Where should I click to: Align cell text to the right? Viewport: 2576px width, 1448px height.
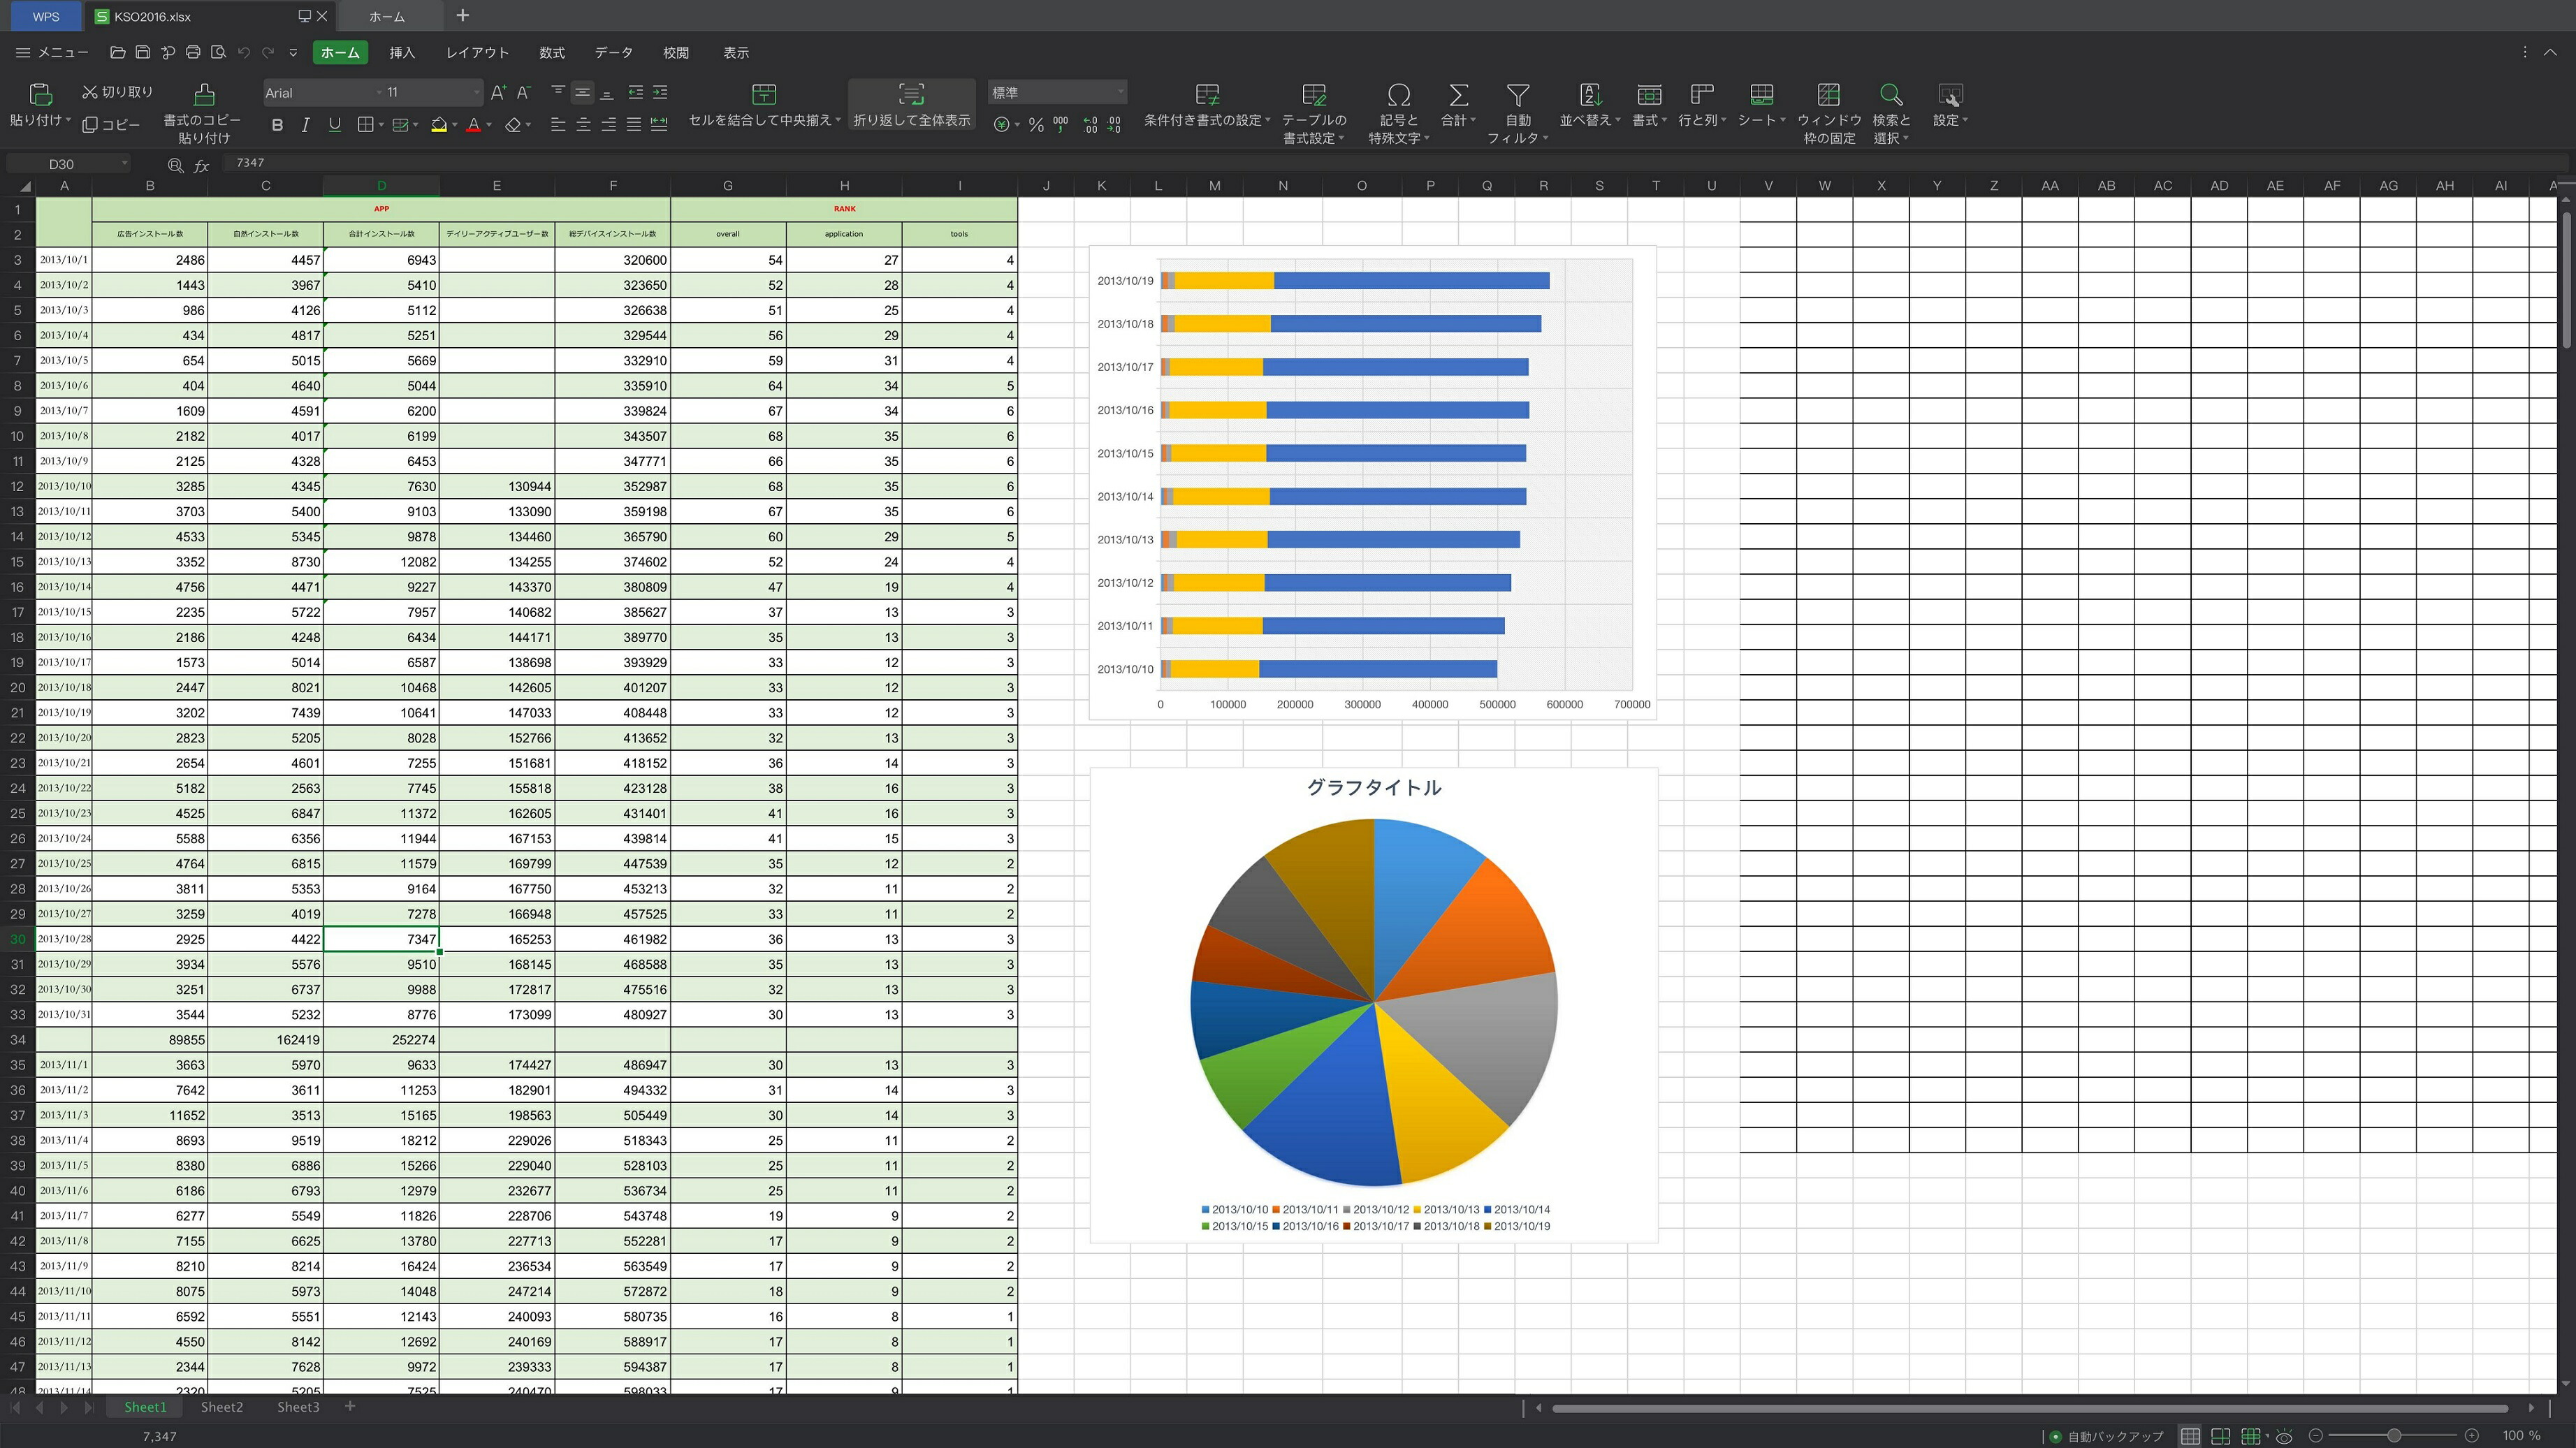(x=608, y=125)
